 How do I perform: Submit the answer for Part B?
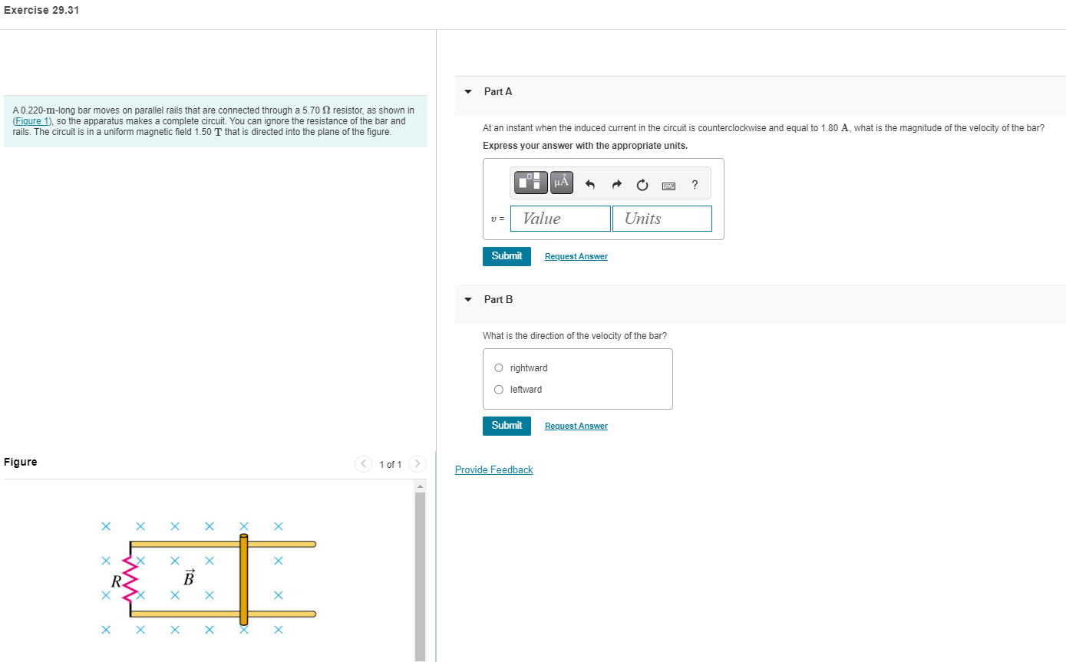(507, 426)
